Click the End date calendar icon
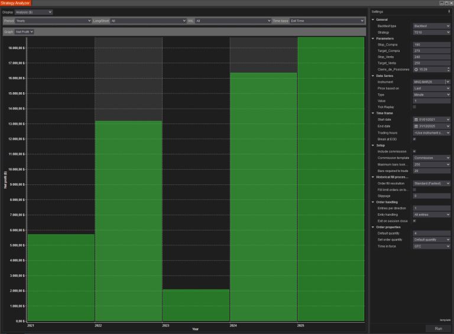Viewport: 454px width, 334px height. (x=416, y=126)
